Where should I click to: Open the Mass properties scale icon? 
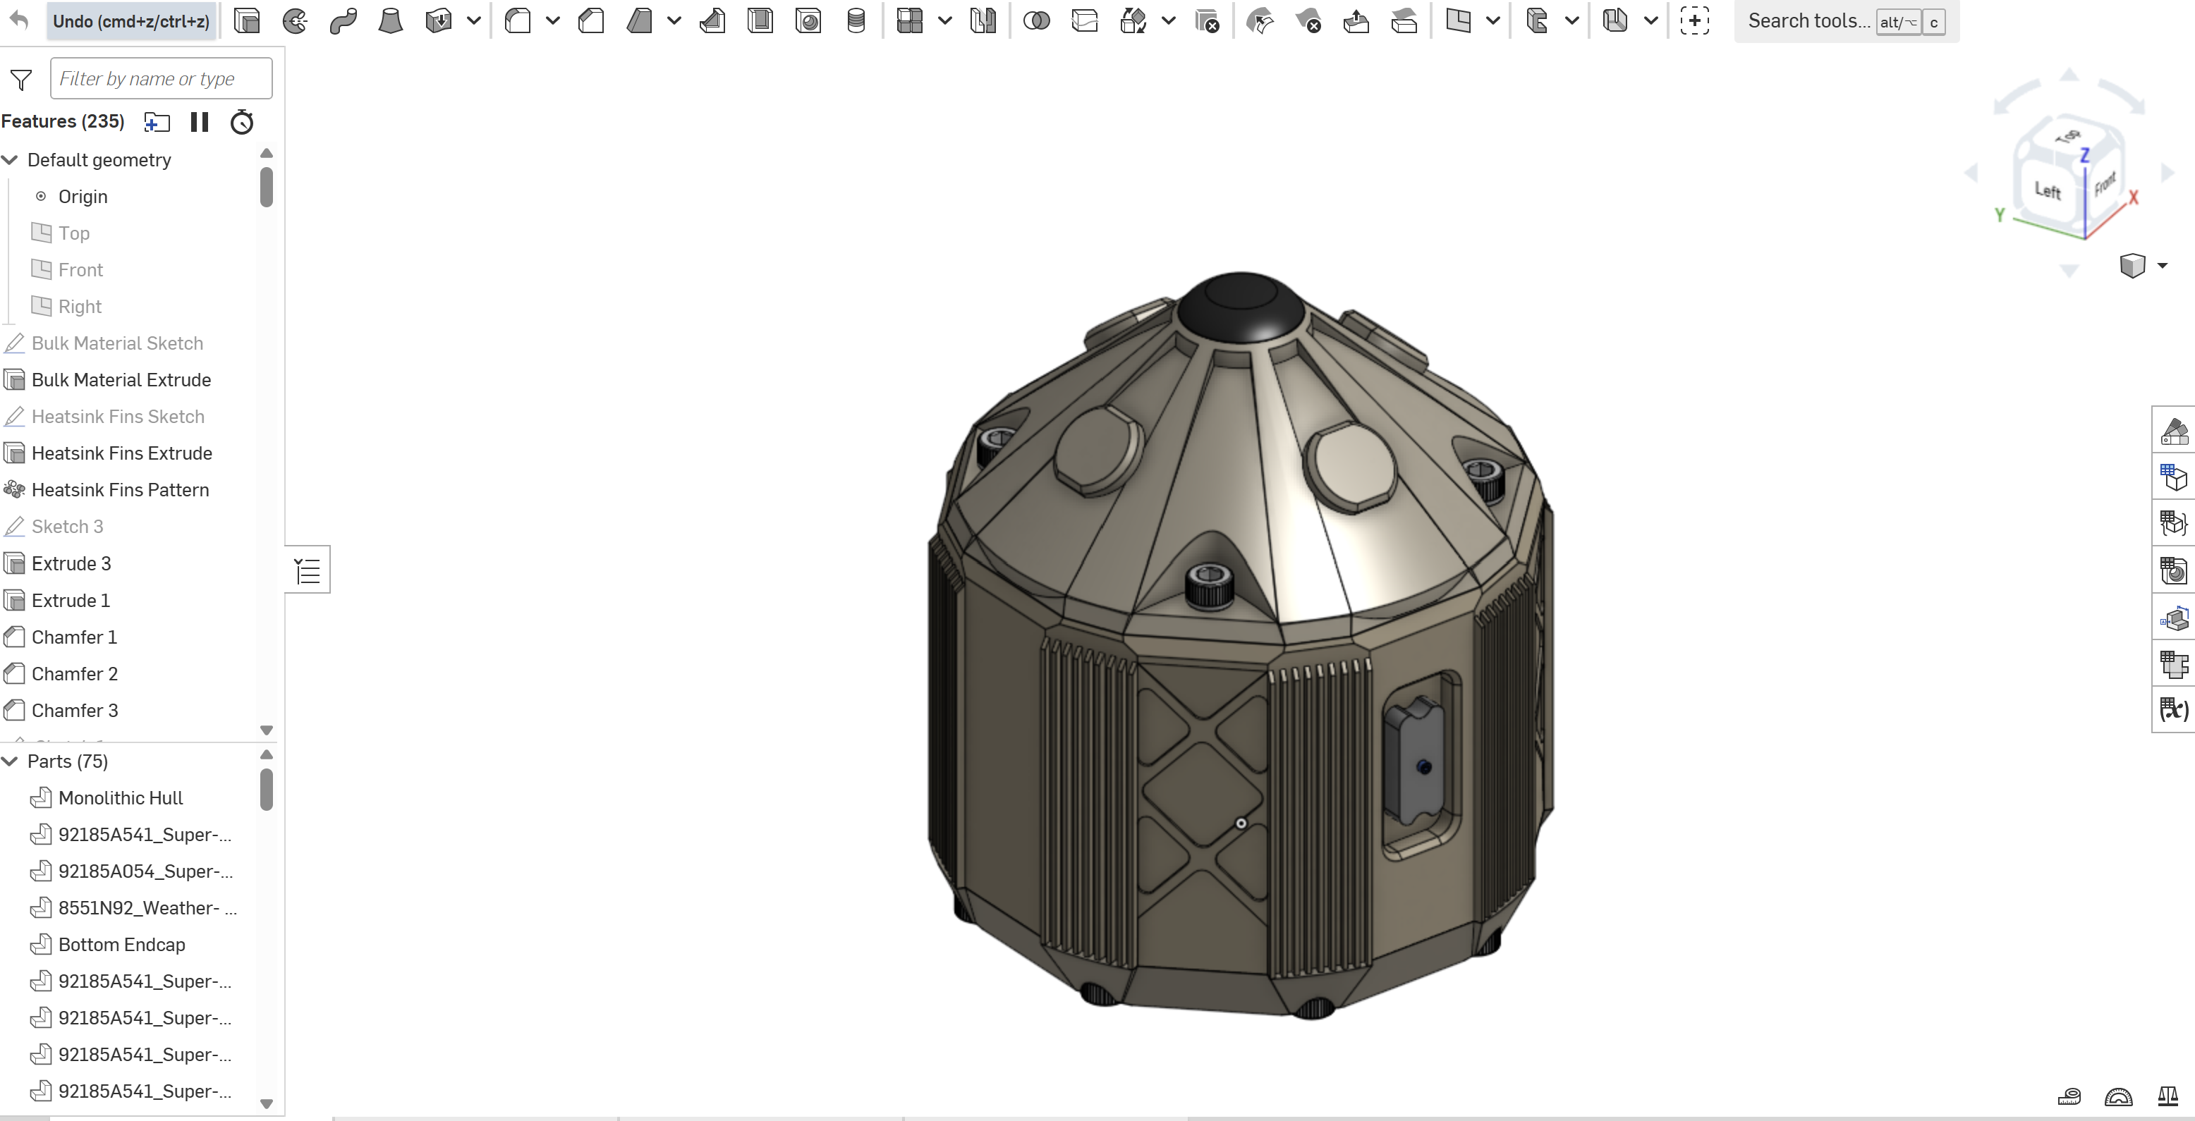click(x=2167, y=1096)
